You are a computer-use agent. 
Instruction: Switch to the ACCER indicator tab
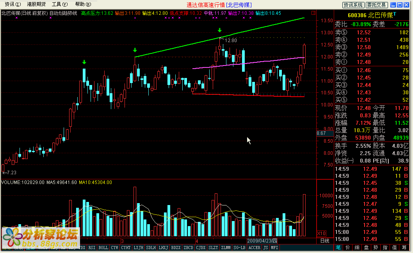click(x=255, y=248)
